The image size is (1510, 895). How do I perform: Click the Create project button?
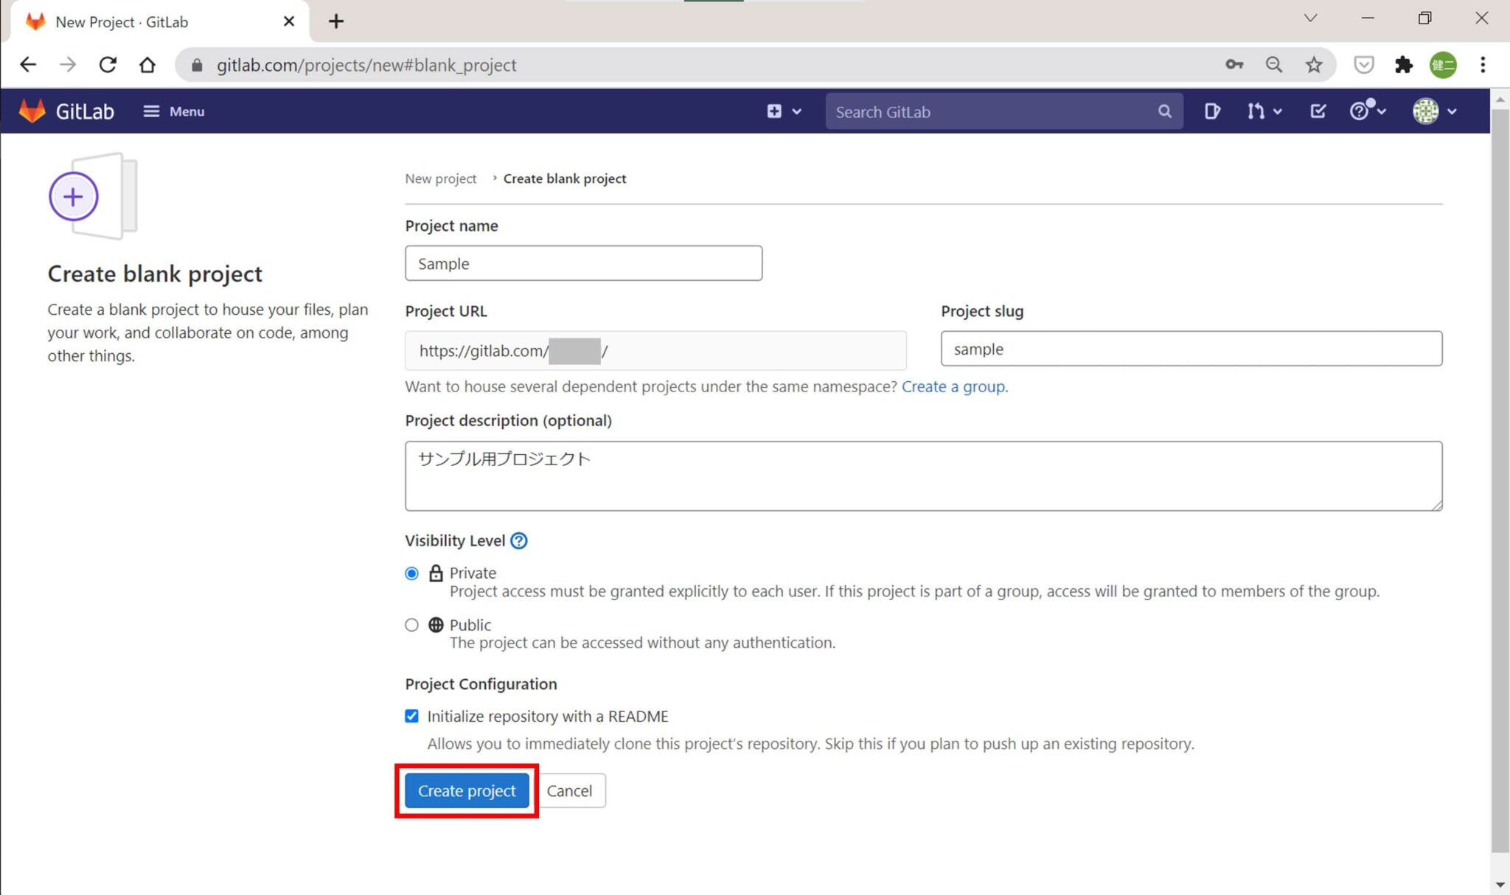[466, 790]
